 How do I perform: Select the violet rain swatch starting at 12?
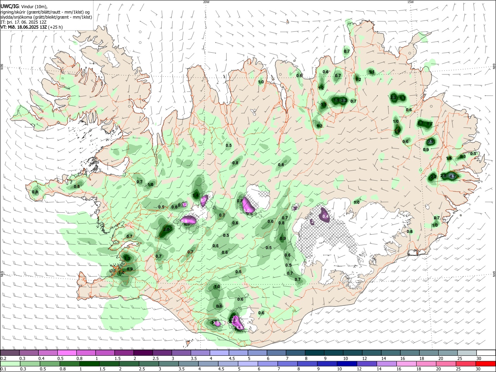click(x=366, y=363)
